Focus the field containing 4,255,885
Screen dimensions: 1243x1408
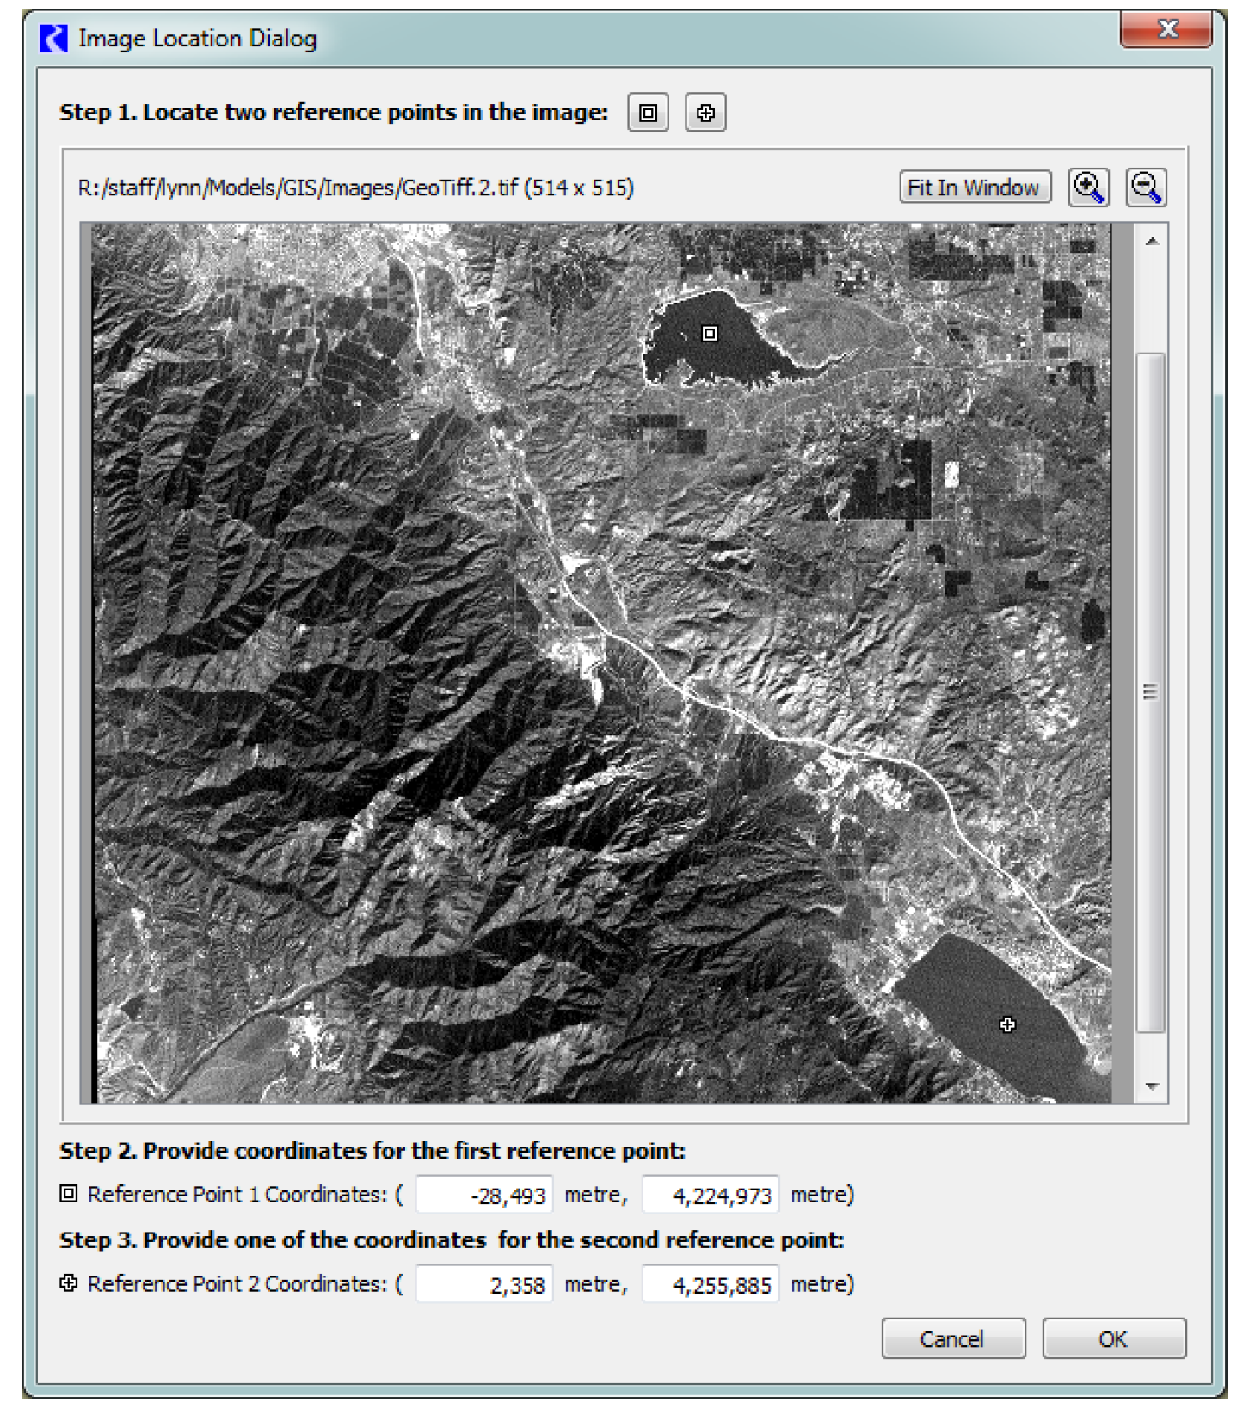point(711,1284)
